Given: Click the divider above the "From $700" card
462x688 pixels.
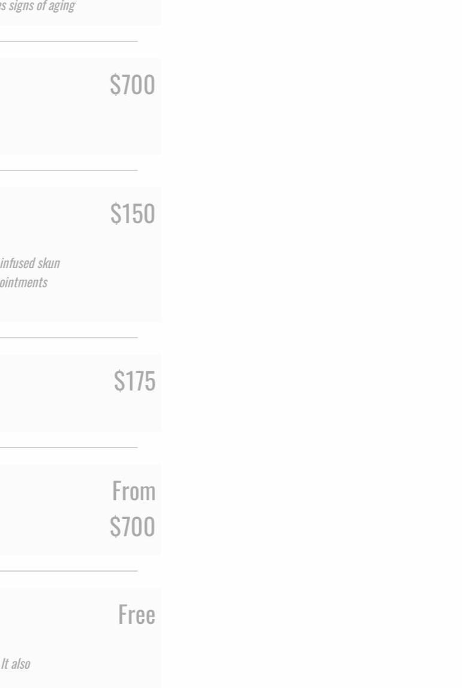Looking at the screenshot, I should (x=69, y=447).
